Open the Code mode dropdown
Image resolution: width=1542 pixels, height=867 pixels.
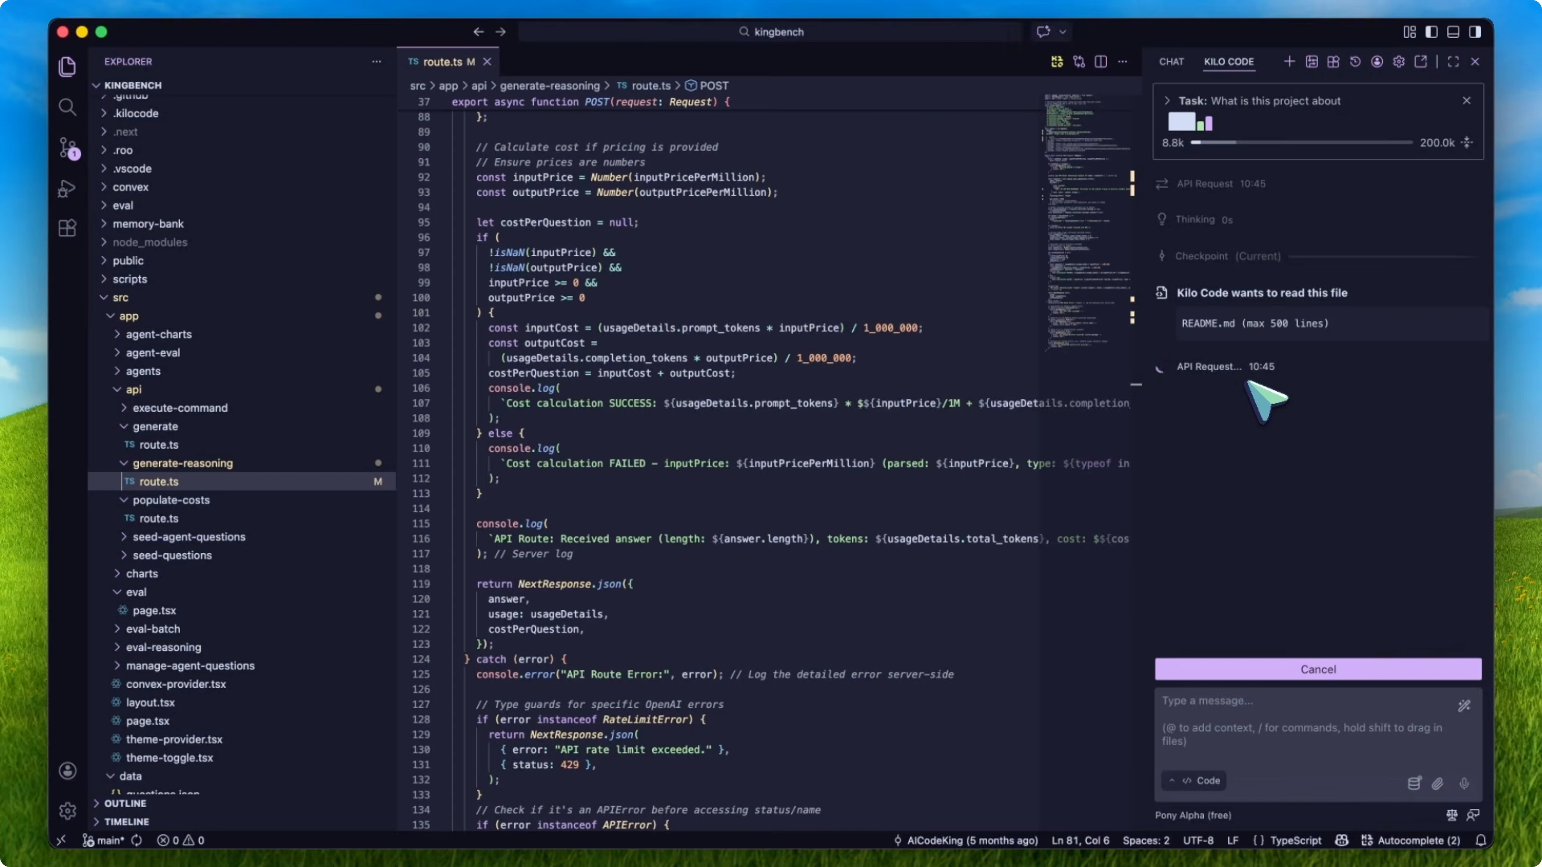pyautogui.click(x=1195, y=780)
